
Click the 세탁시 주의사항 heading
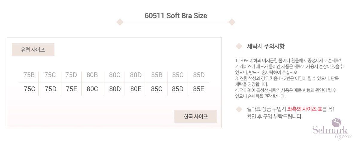[266, 46]
